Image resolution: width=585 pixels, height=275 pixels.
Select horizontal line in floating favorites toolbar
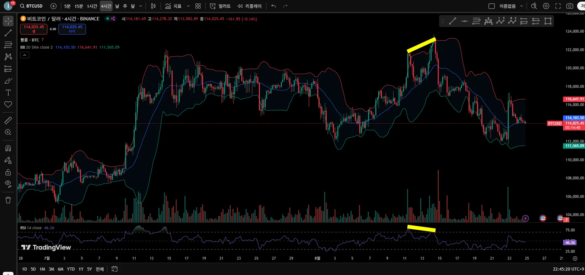pyautogui.click(x=464, y=21)
